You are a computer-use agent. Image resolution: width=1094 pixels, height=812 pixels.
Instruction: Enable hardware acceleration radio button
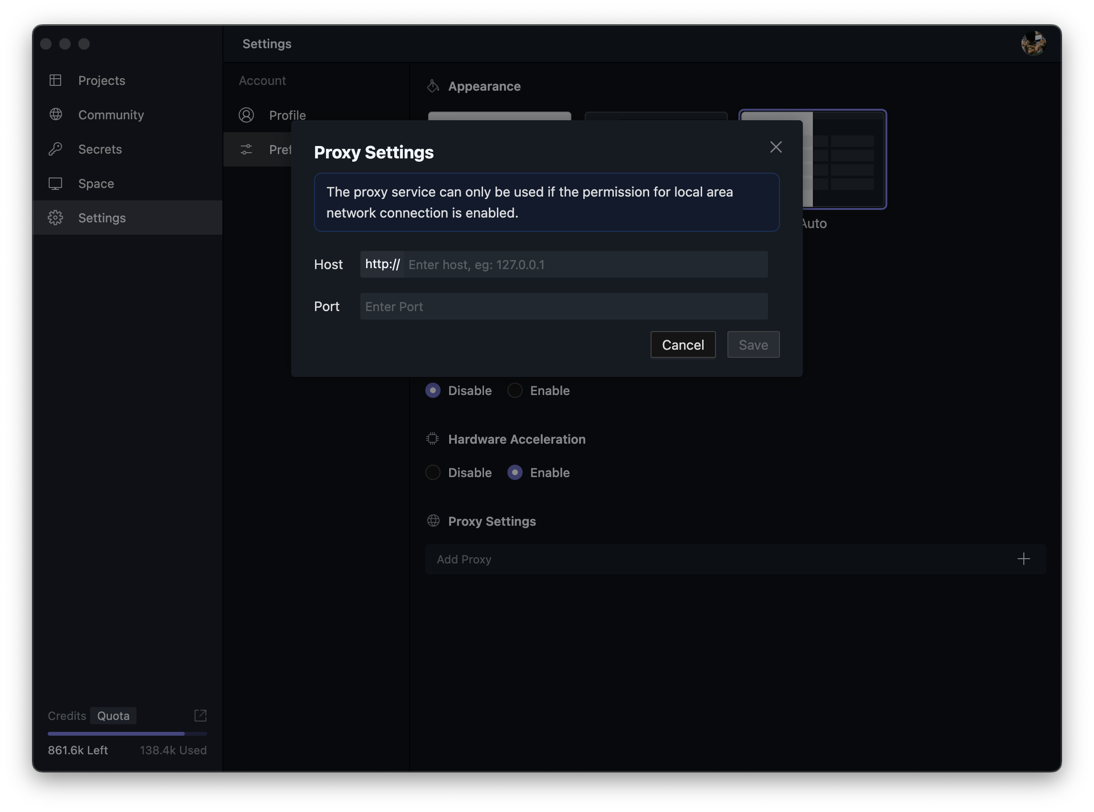pyautogui.click(x=515, y=472)
